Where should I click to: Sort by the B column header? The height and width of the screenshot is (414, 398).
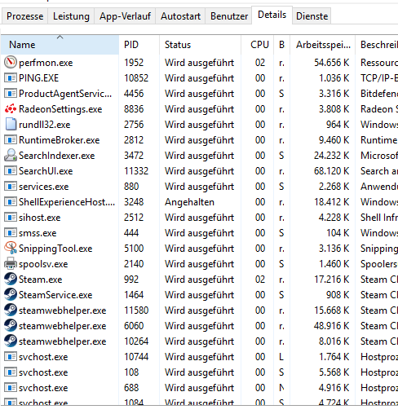point(282,45)
